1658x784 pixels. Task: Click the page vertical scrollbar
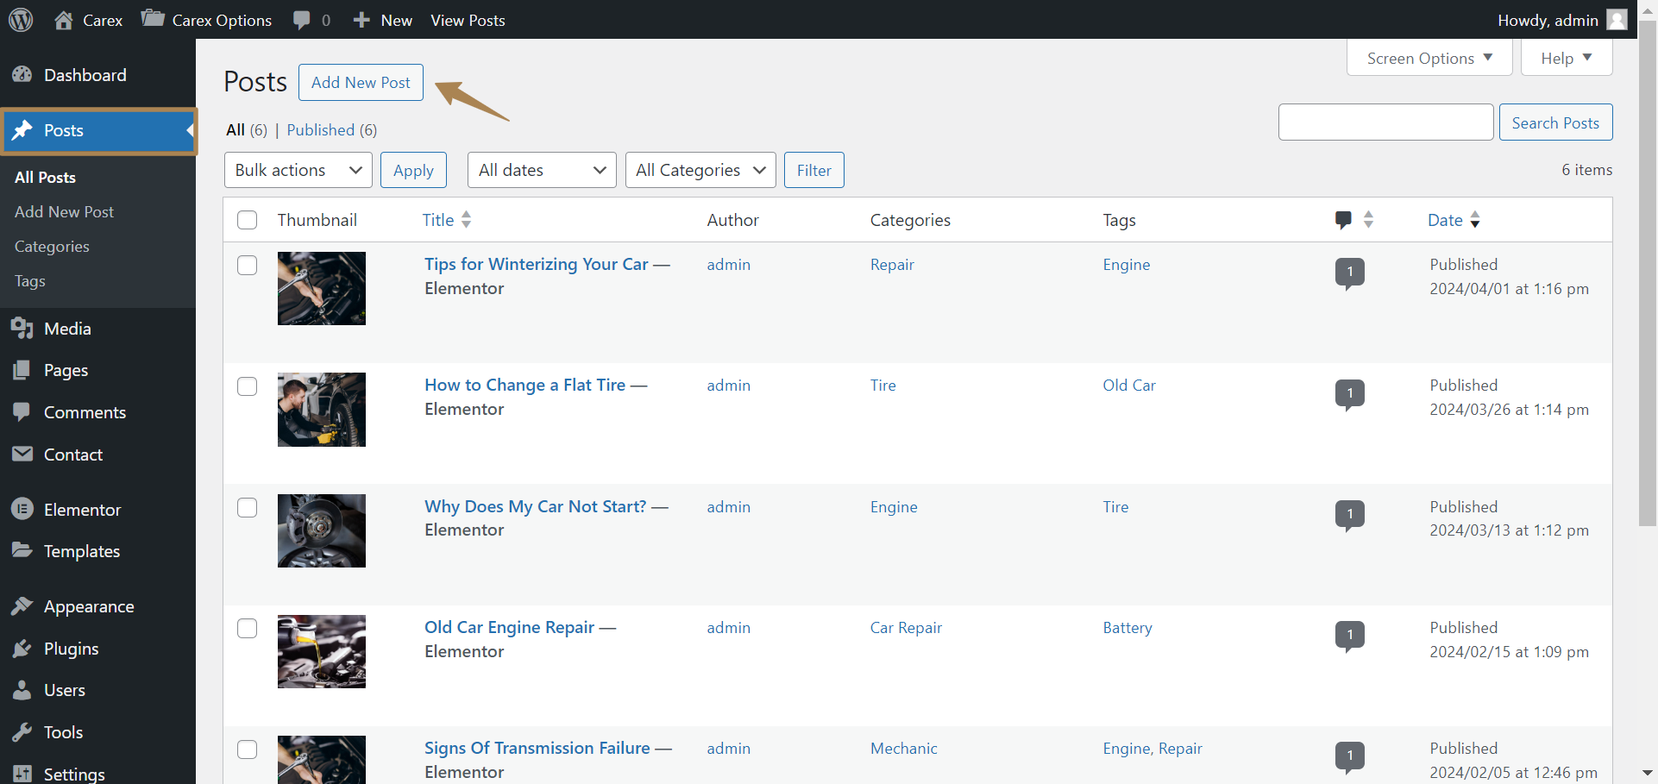click(1647, 272)
